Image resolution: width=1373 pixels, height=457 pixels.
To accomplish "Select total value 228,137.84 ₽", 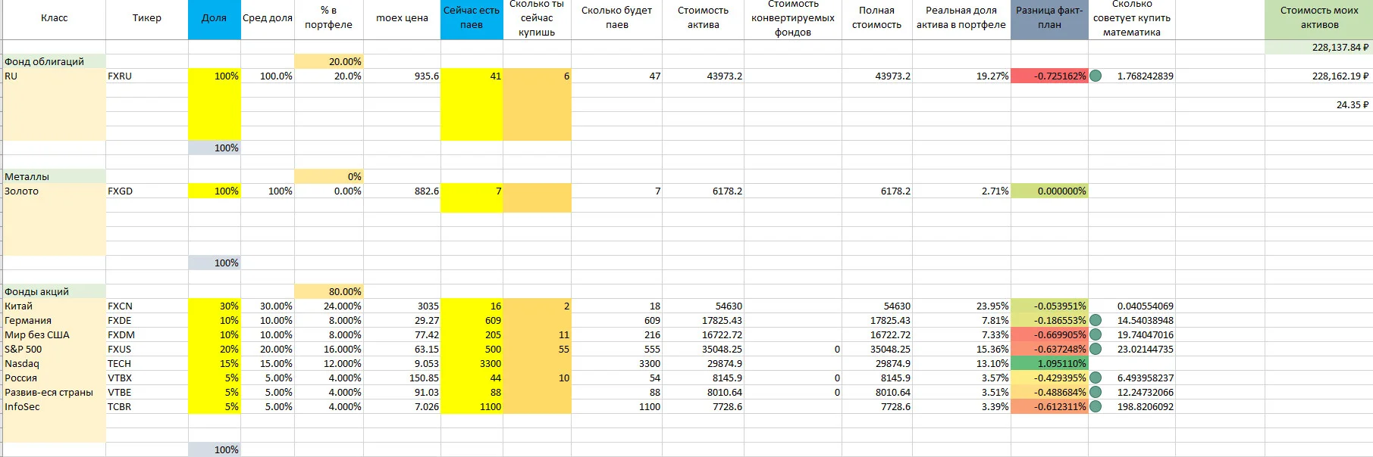I will (1319, 47).
